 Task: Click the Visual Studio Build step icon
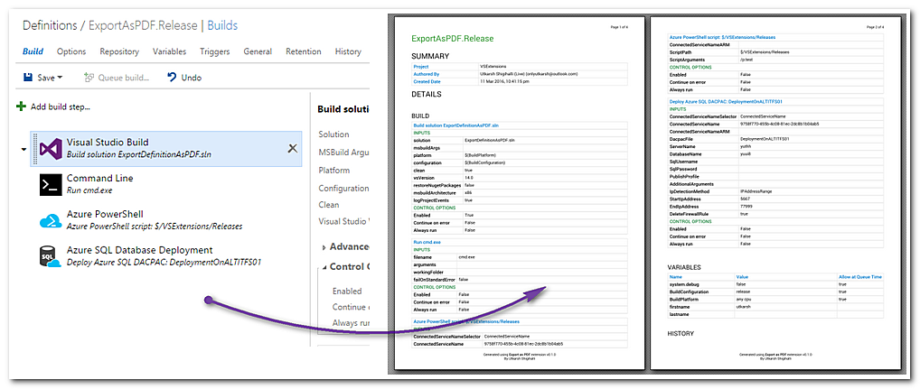click(x=50, y=149)
